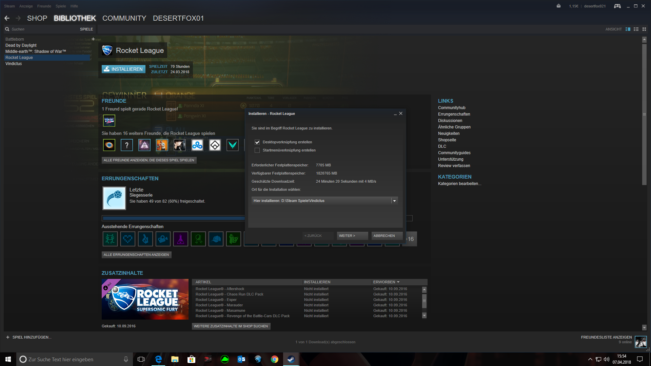Image resolution: width=651 pixels, height=366 pixels.
Task: Click the friend avatar with question mark
Action: click(127, 145)
